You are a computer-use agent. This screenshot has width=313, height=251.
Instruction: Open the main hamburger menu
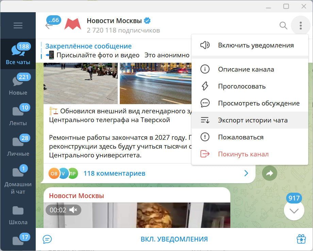[18, 25]
